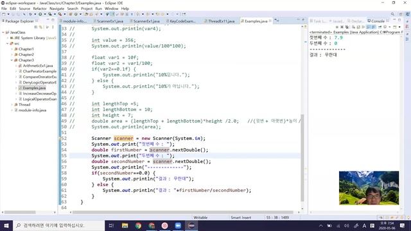The image size is (411, 231).
Task: Toggle Show Console When Standard Out Changes
Action: pos(368,27)
